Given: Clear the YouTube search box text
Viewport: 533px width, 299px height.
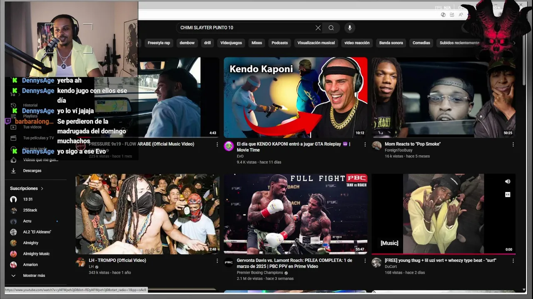Looking at the screenshot, I should point(318,28).
